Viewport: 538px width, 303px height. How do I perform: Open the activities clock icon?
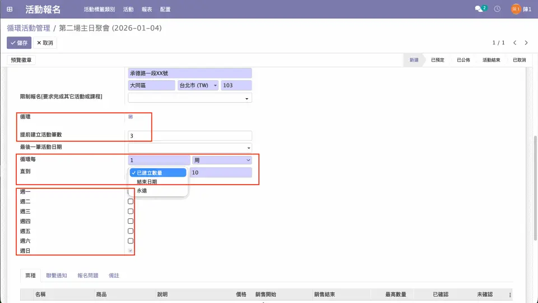[497, 10]
